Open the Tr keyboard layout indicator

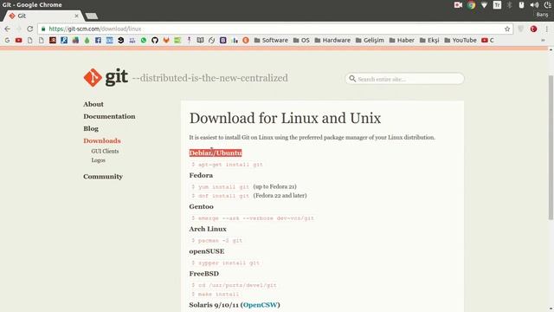tap(497, 5)
